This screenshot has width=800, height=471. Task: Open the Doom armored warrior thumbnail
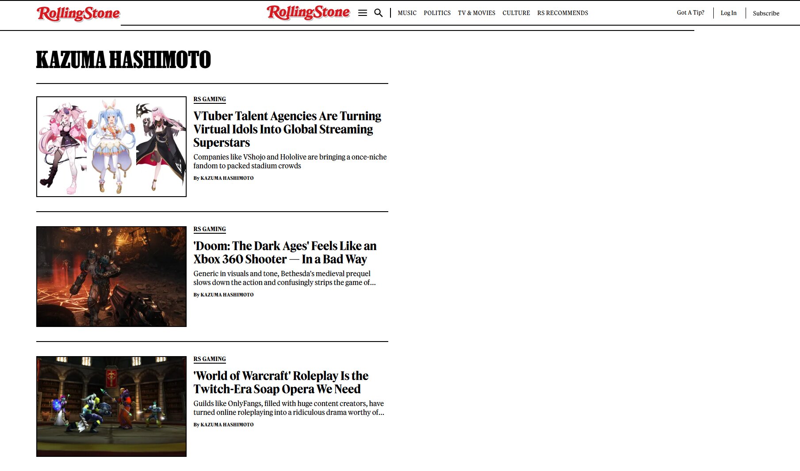coord(111,277)
